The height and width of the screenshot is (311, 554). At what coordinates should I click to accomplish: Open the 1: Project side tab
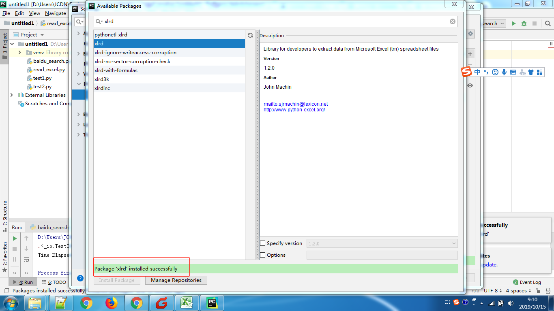coord(4,46)
